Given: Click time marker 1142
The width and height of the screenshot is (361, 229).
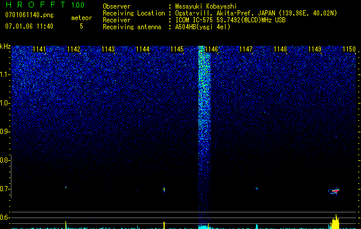Looking at the screenshot, I should [73, 49].
